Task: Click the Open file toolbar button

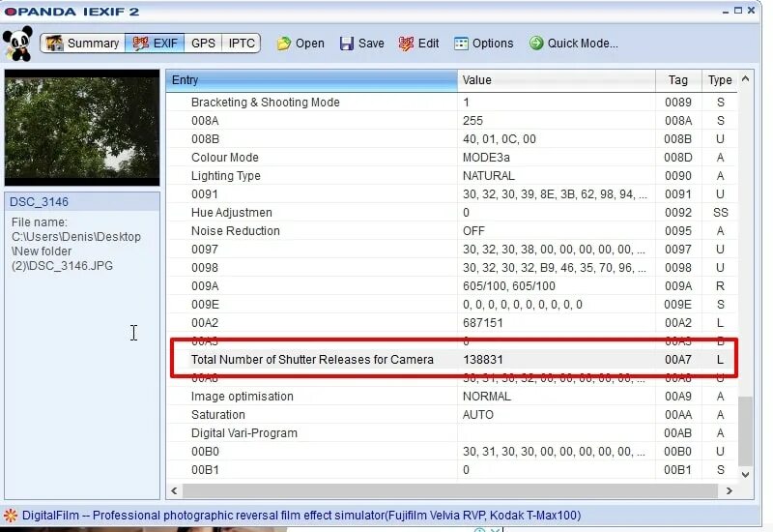Action: point(301,44)
